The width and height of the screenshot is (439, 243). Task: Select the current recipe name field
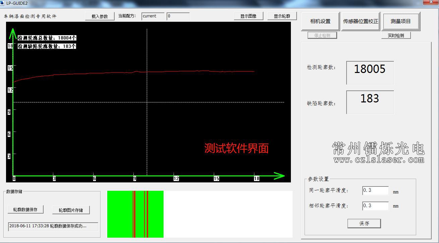pos(153,16)
